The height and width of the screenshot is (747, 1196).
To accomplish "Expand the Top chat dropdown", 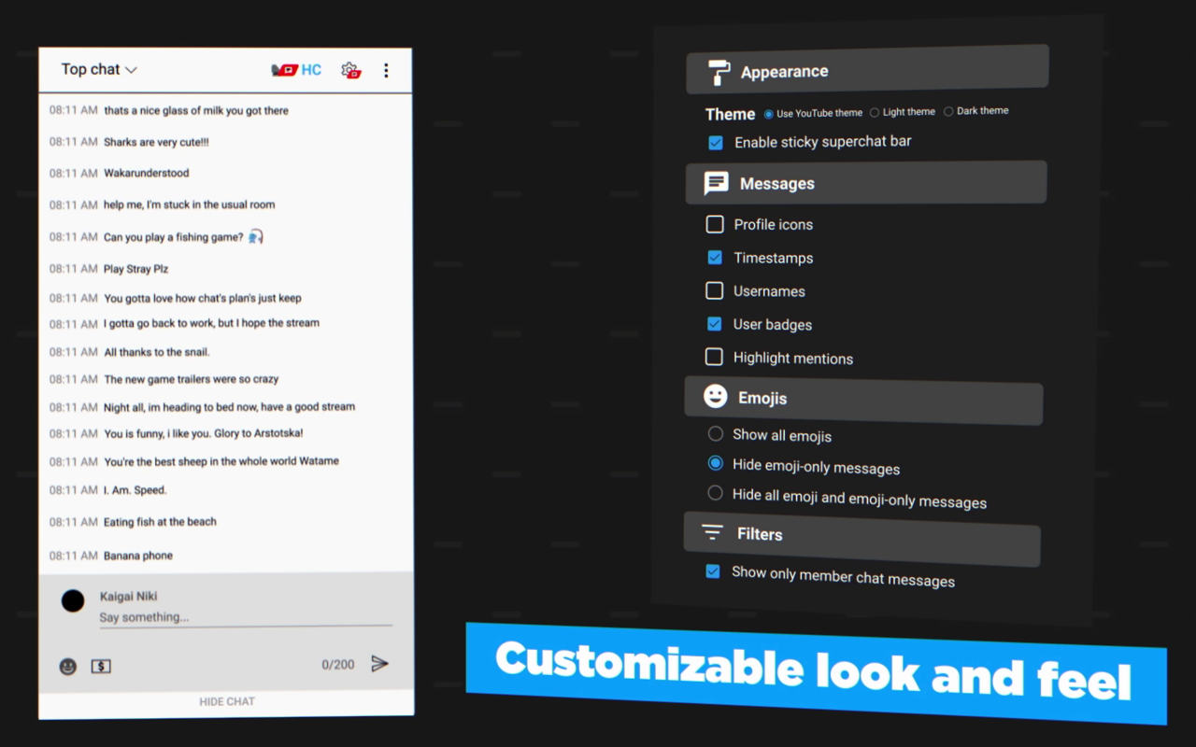I will click(x=99, y=69).
